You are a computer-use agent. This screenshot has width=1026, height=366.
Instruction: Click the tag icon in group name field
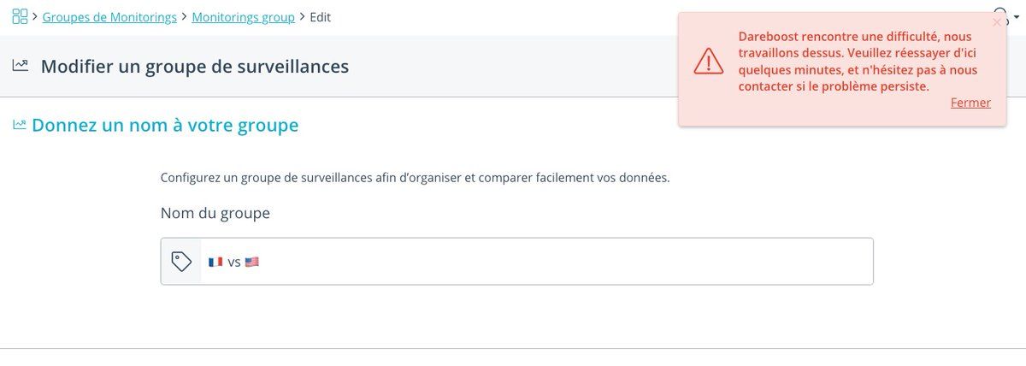[x=181, y=262]
